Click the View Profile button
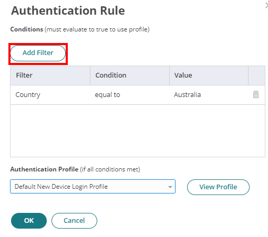Screen dimensions: 268x237 [218, 187]
